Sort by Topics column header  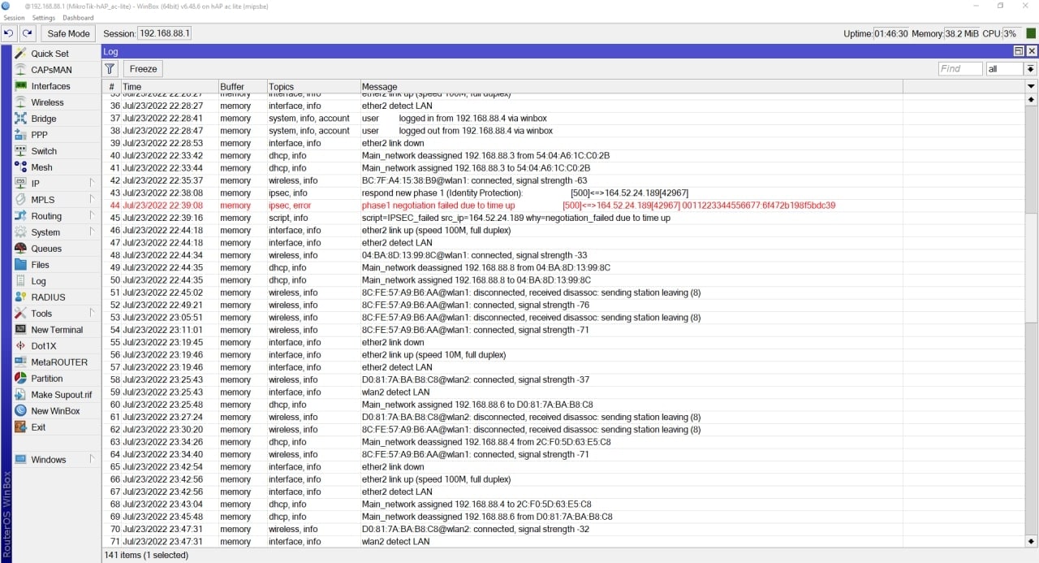point(313,86)
